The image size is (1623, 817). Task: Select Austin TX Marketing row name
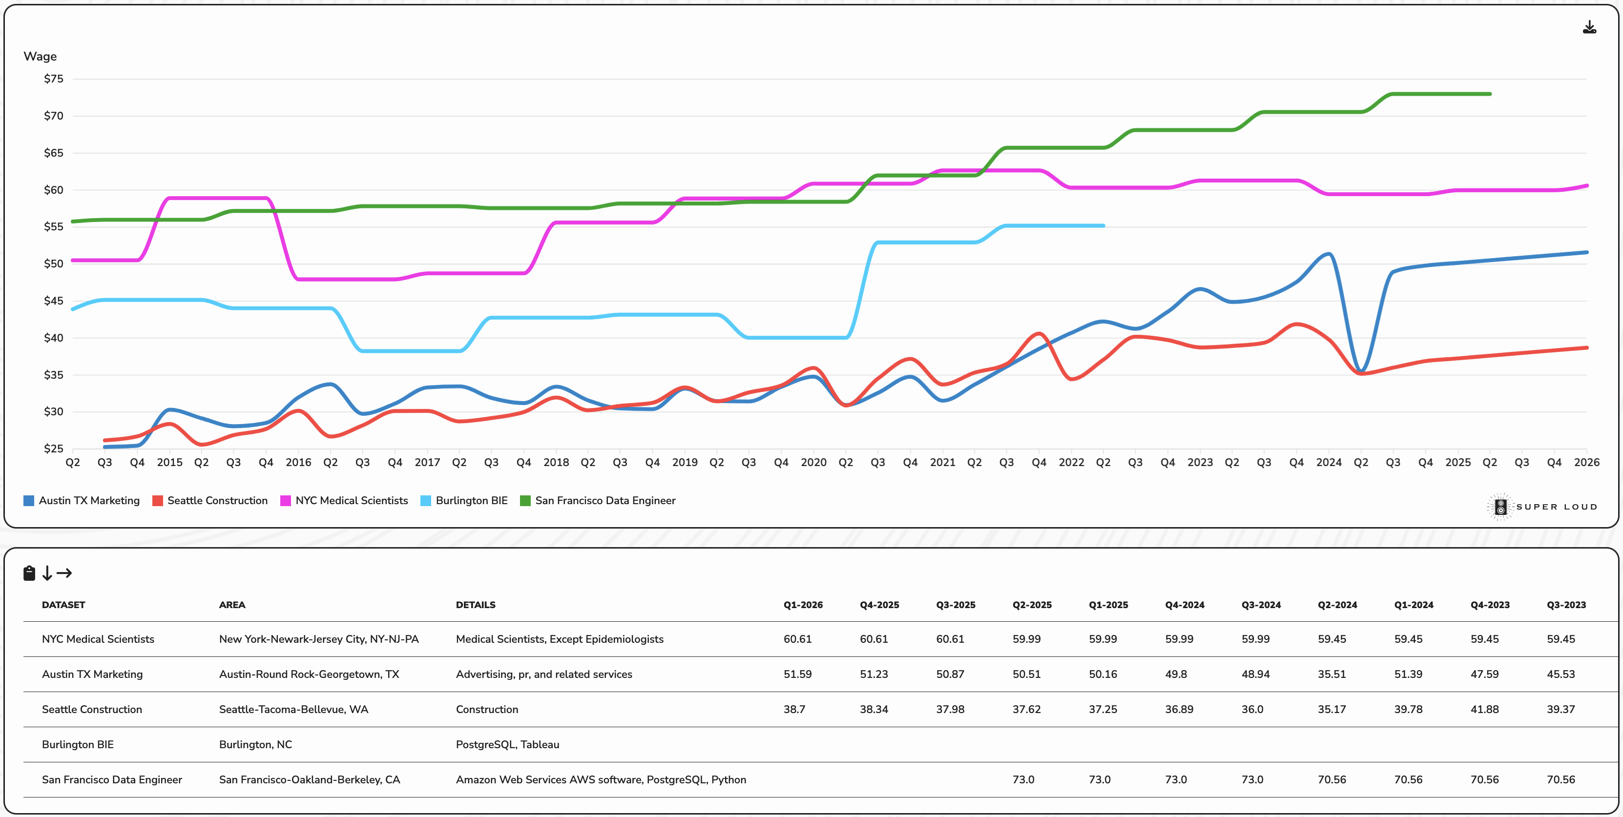point(92,674)
